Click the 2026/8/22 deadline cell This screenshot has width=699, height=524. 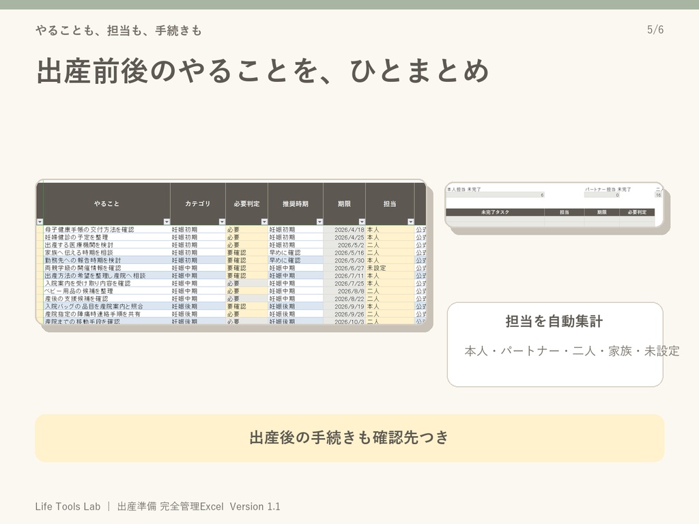[x=344, y=299]
